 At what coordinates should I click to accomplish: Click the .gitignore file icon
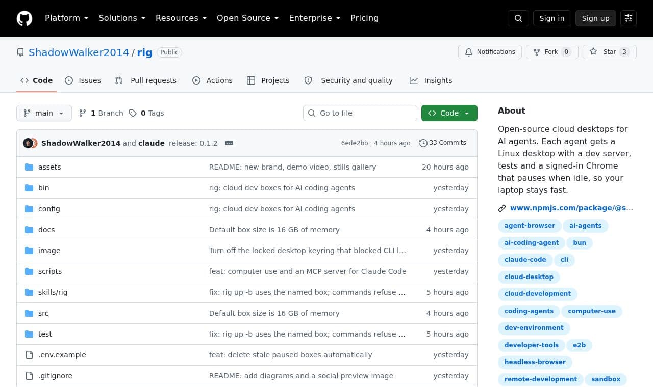point(29,376)
